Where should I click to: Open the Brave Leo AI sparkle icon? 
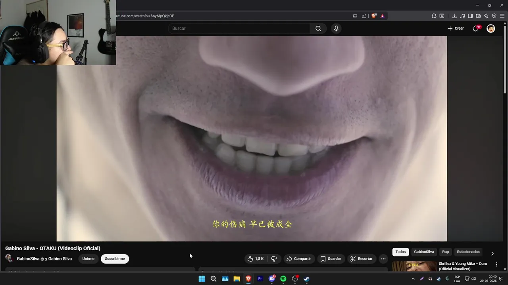tap(486, 16)
